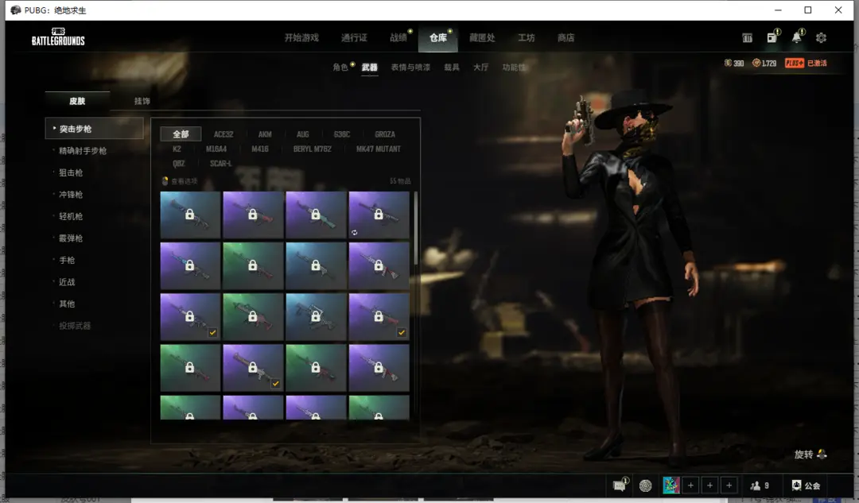Filter skins by M416
The image size is (859, 503).
pyautogui.click(x=259, y=149)
